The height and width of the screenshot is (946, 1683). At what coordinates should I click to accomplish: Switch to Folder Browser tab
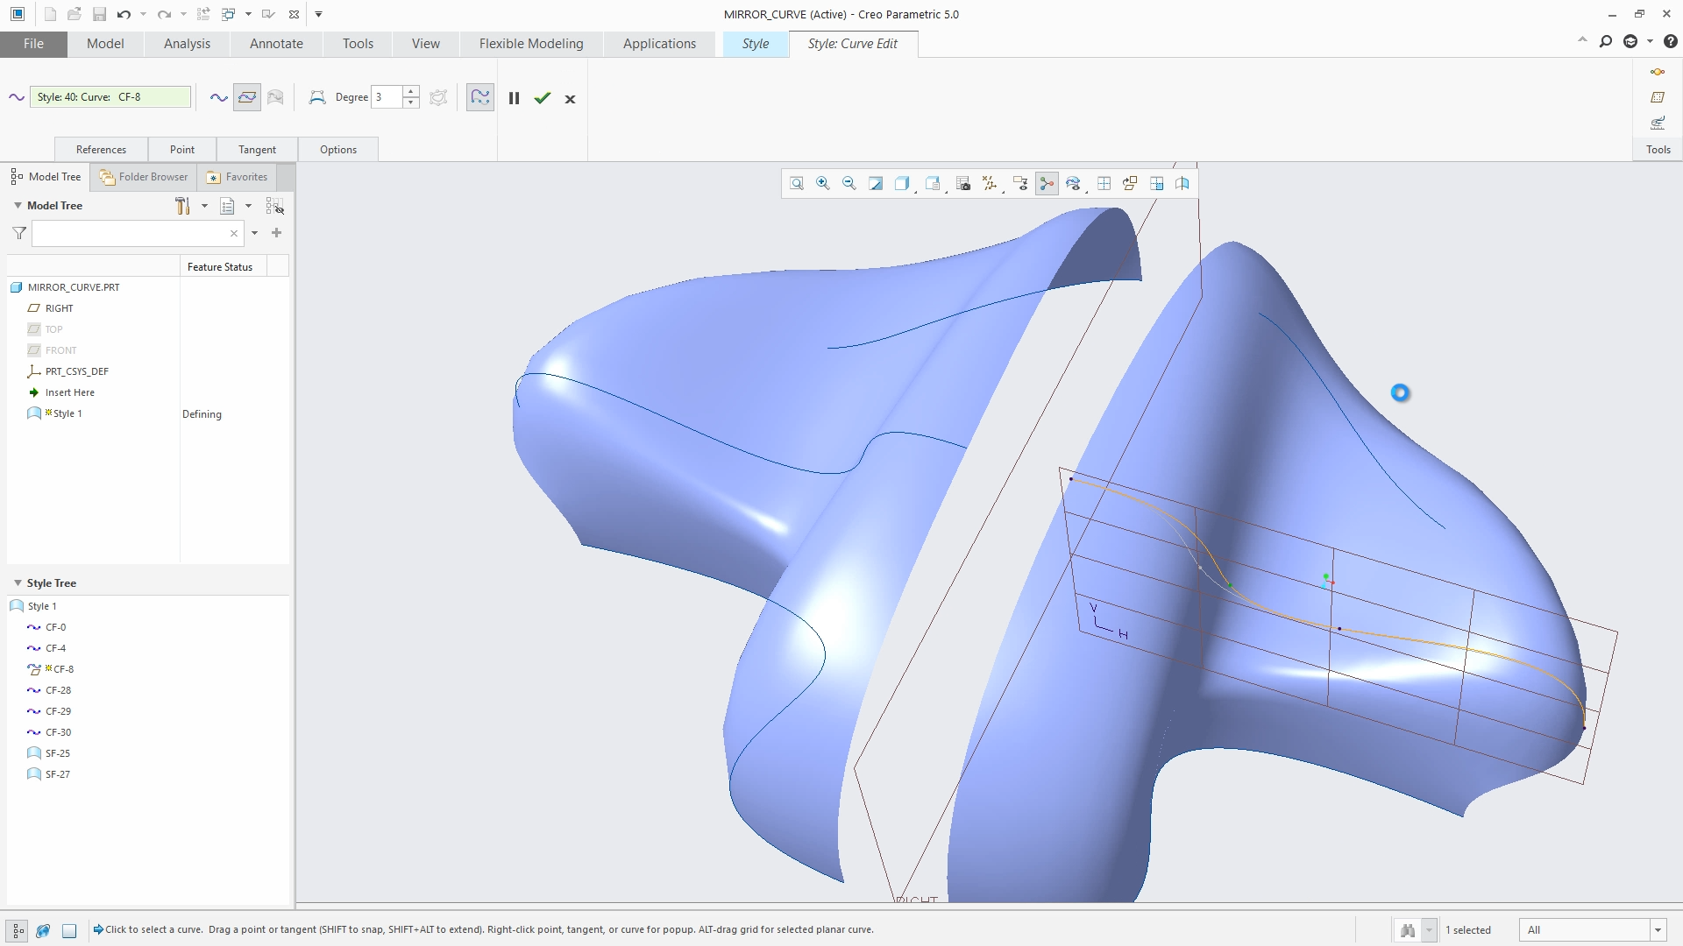click(x=144, y=177)
